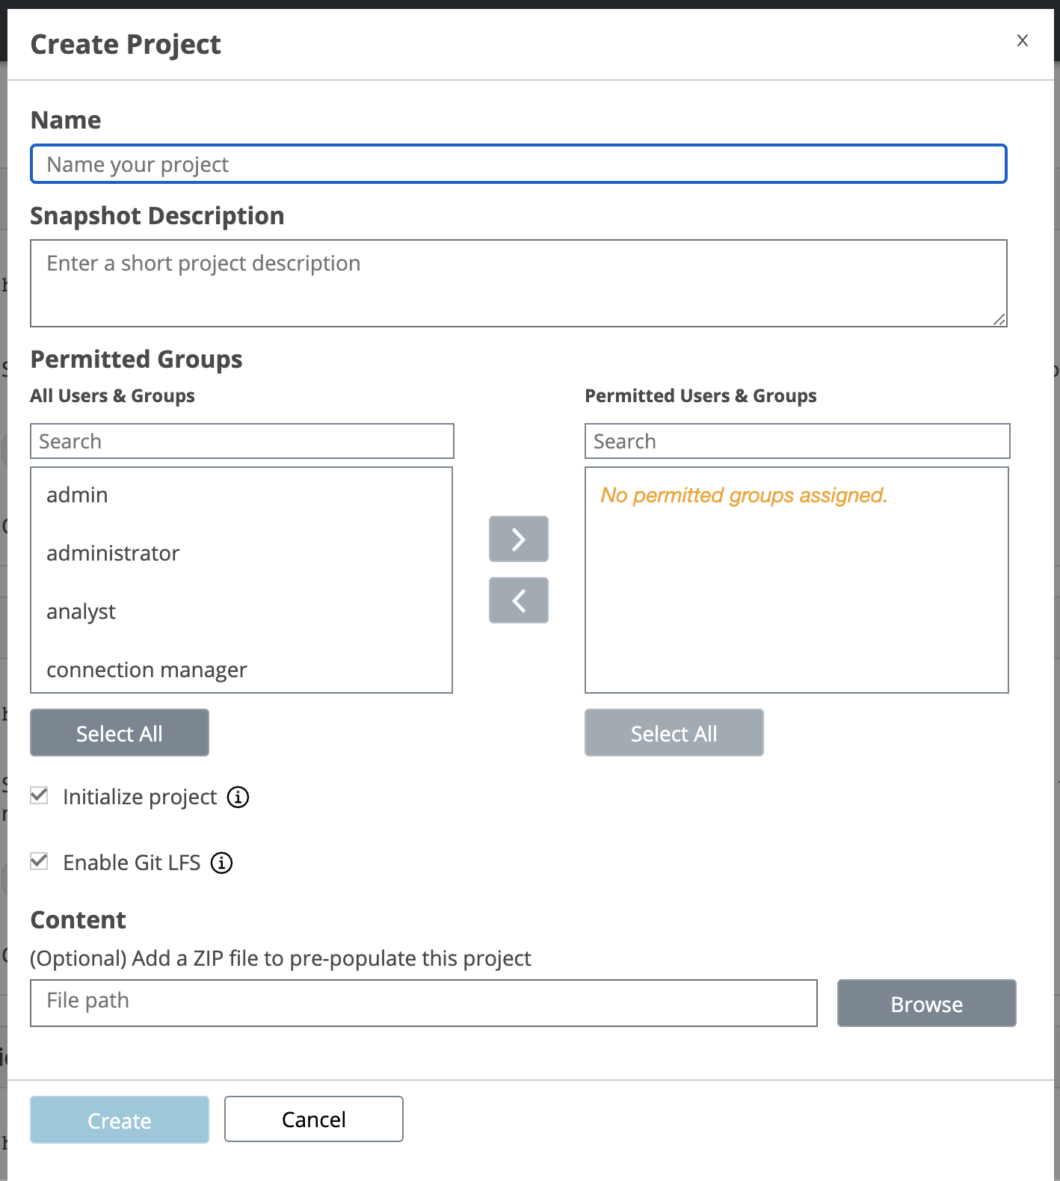This screenshot has height=1181, width=1060.
Task: Open the Initialize project info icon
Action: (x=238, y=797)
